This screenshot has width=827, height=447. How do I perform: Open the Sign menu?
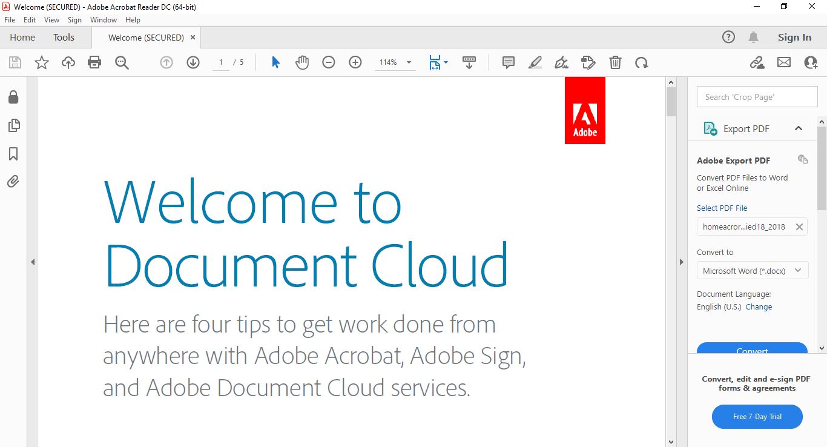pos(74,20)
